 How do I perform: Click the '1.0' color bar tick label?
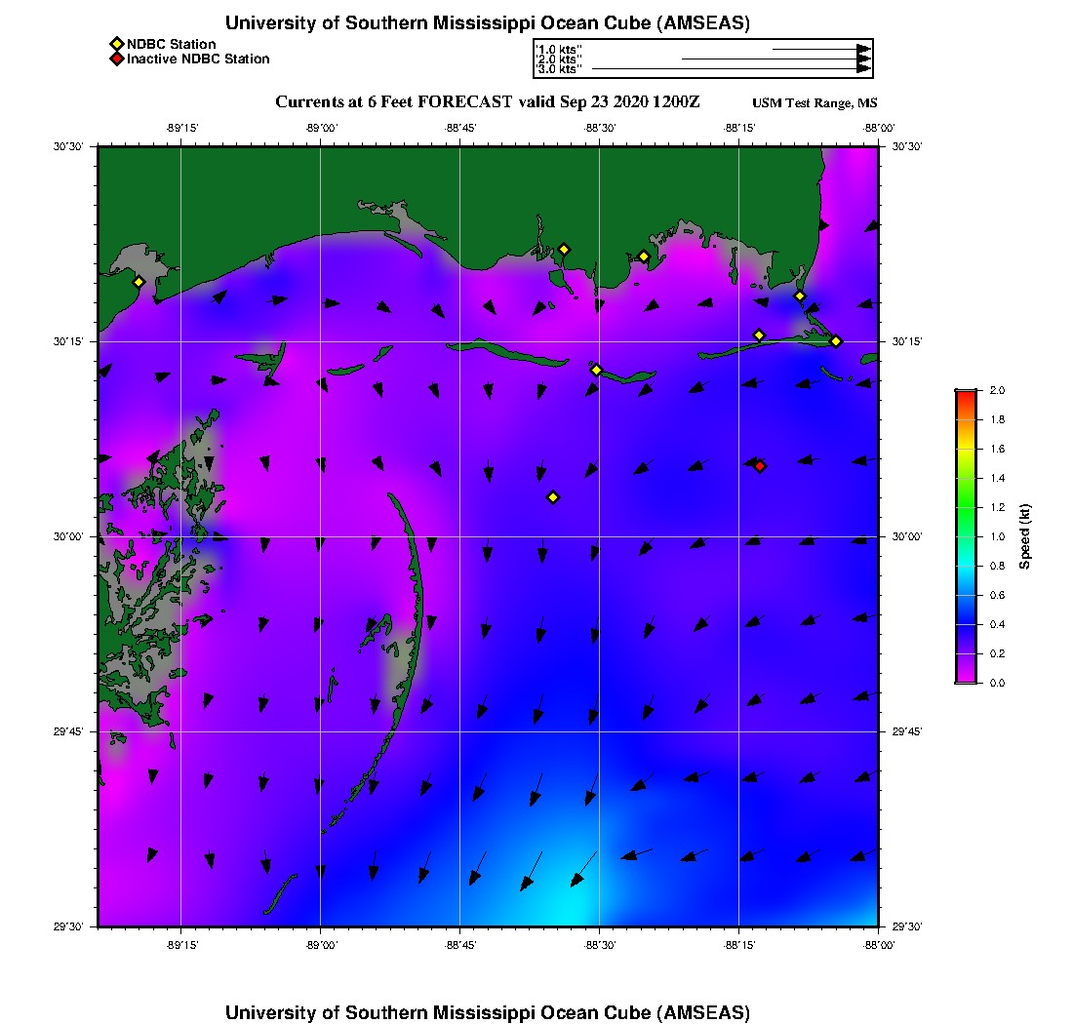[997, 537]
